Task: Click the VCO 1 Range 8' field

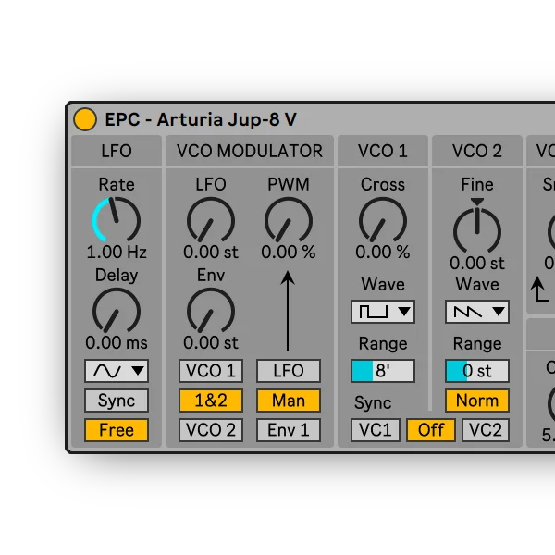Action: 383,371
